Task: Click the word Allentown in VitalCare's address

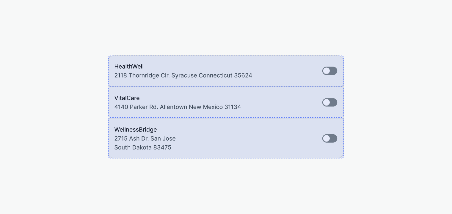Action: (173, 107)
